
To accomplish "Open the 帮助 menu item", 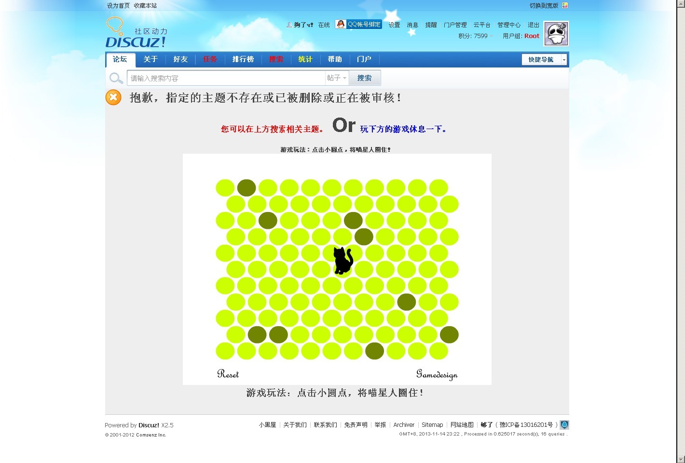I will 335,59.
